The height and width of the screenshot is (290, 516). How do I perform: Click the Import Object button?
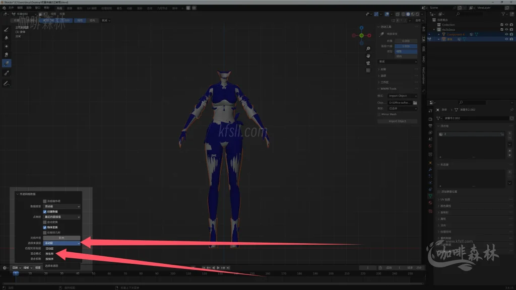pos(397,121)
